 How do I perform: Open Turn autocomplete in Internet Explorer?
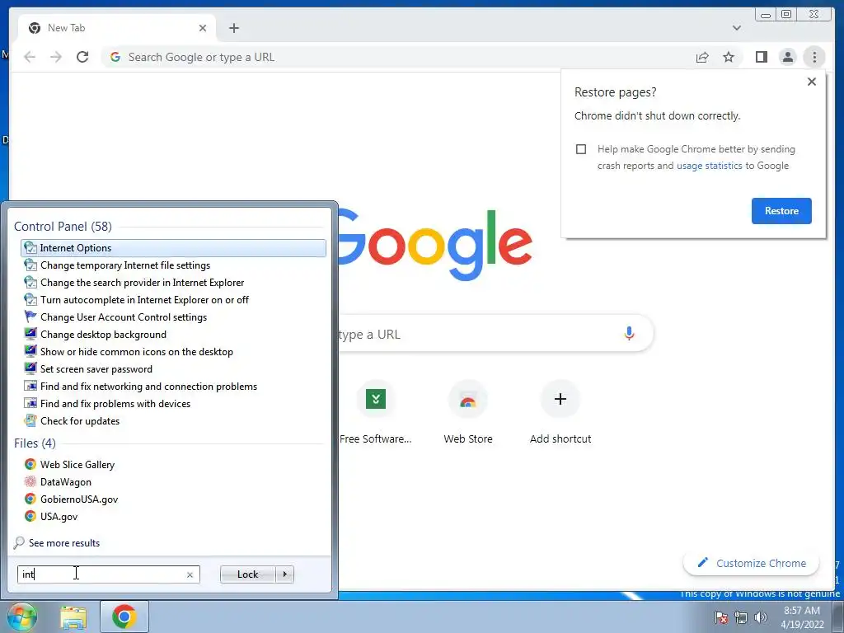pos(173,300)
